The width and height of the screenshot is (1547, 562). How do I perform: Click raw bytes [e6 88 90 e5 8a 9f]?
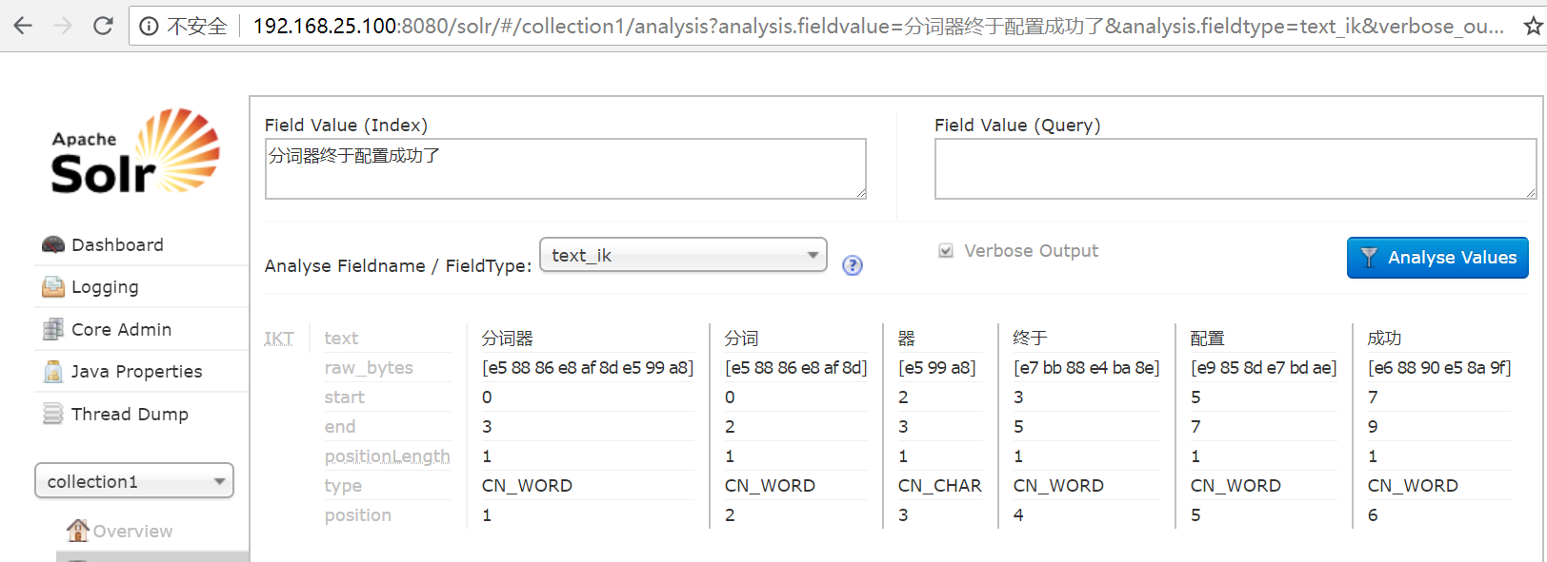1439,367
